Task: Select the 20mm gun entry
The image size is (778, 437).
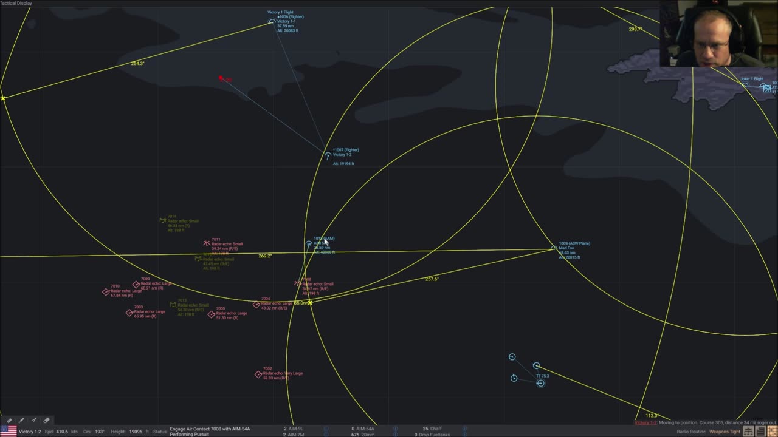Action: [364, 435]
